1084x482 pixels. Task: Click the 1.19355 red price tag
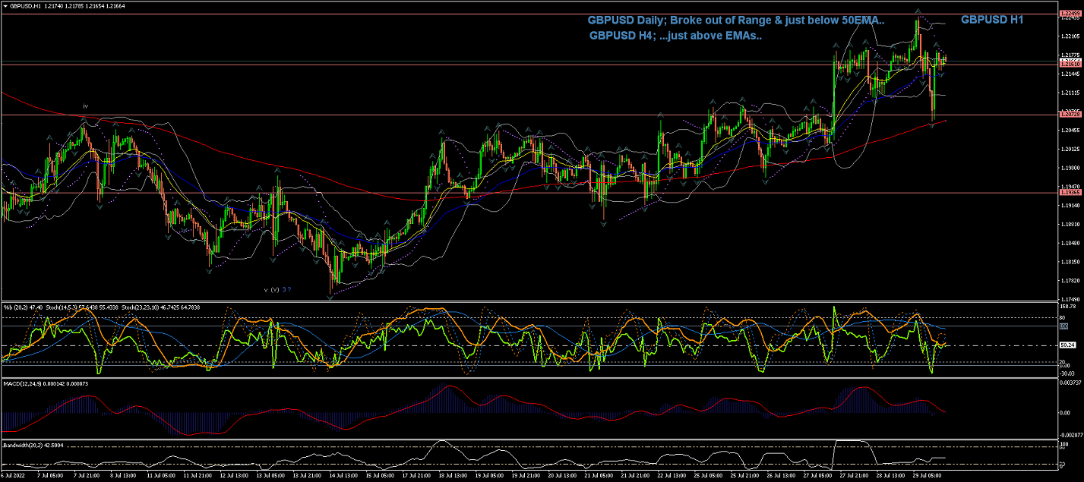pyautogui.click(x=1069, y=193)
